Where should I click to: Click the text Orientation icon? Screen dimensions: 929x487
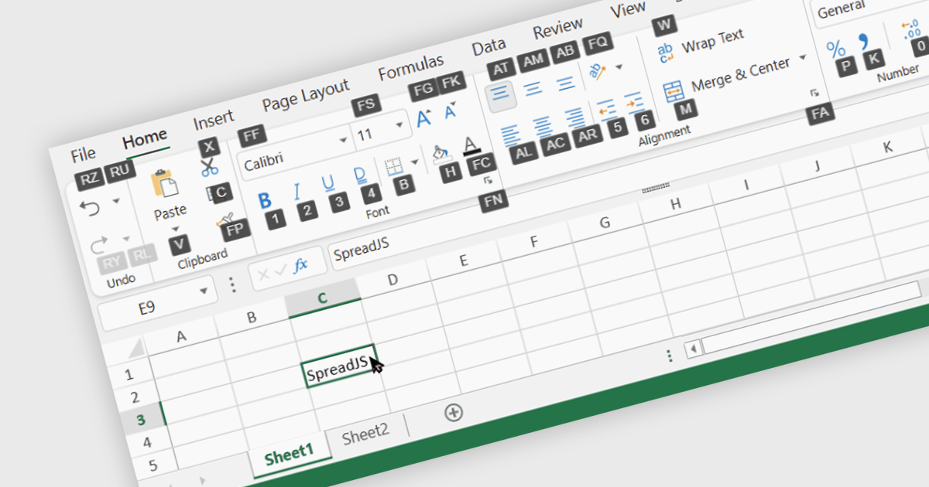click(x=597, y=71)
